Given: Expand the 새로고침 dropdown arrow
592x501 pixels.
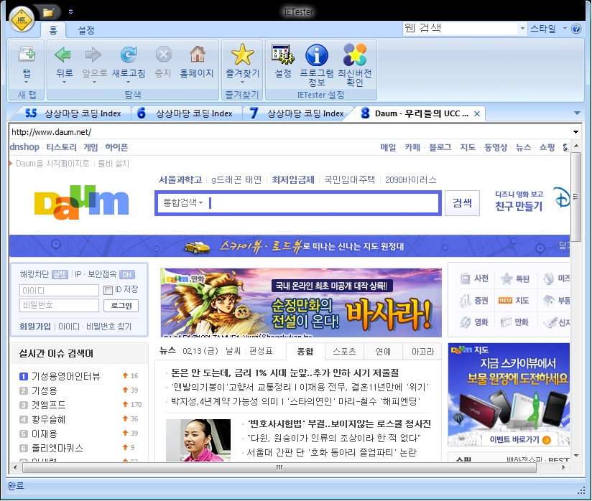Looking at the screenshot, I should point(128,82).
